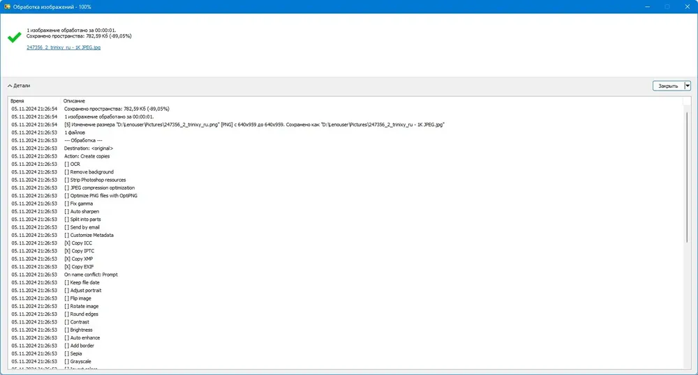
Task: Select the '[ ] Brightness' row
Action: (x=346, y=330)
